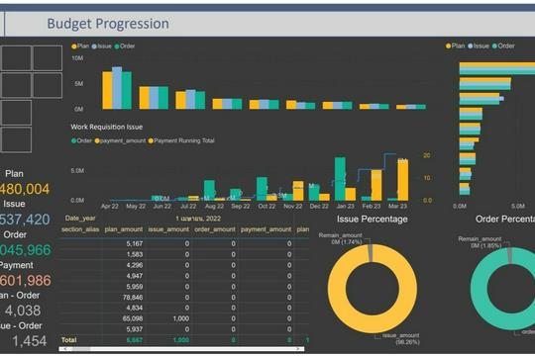
Task: Click the Dec 22 axis label
Action: [x=319, y=206]
